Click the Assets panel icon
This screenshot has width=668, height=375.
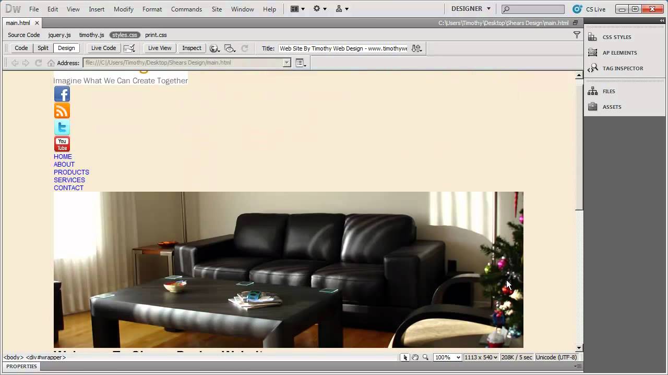coord(592,107)
